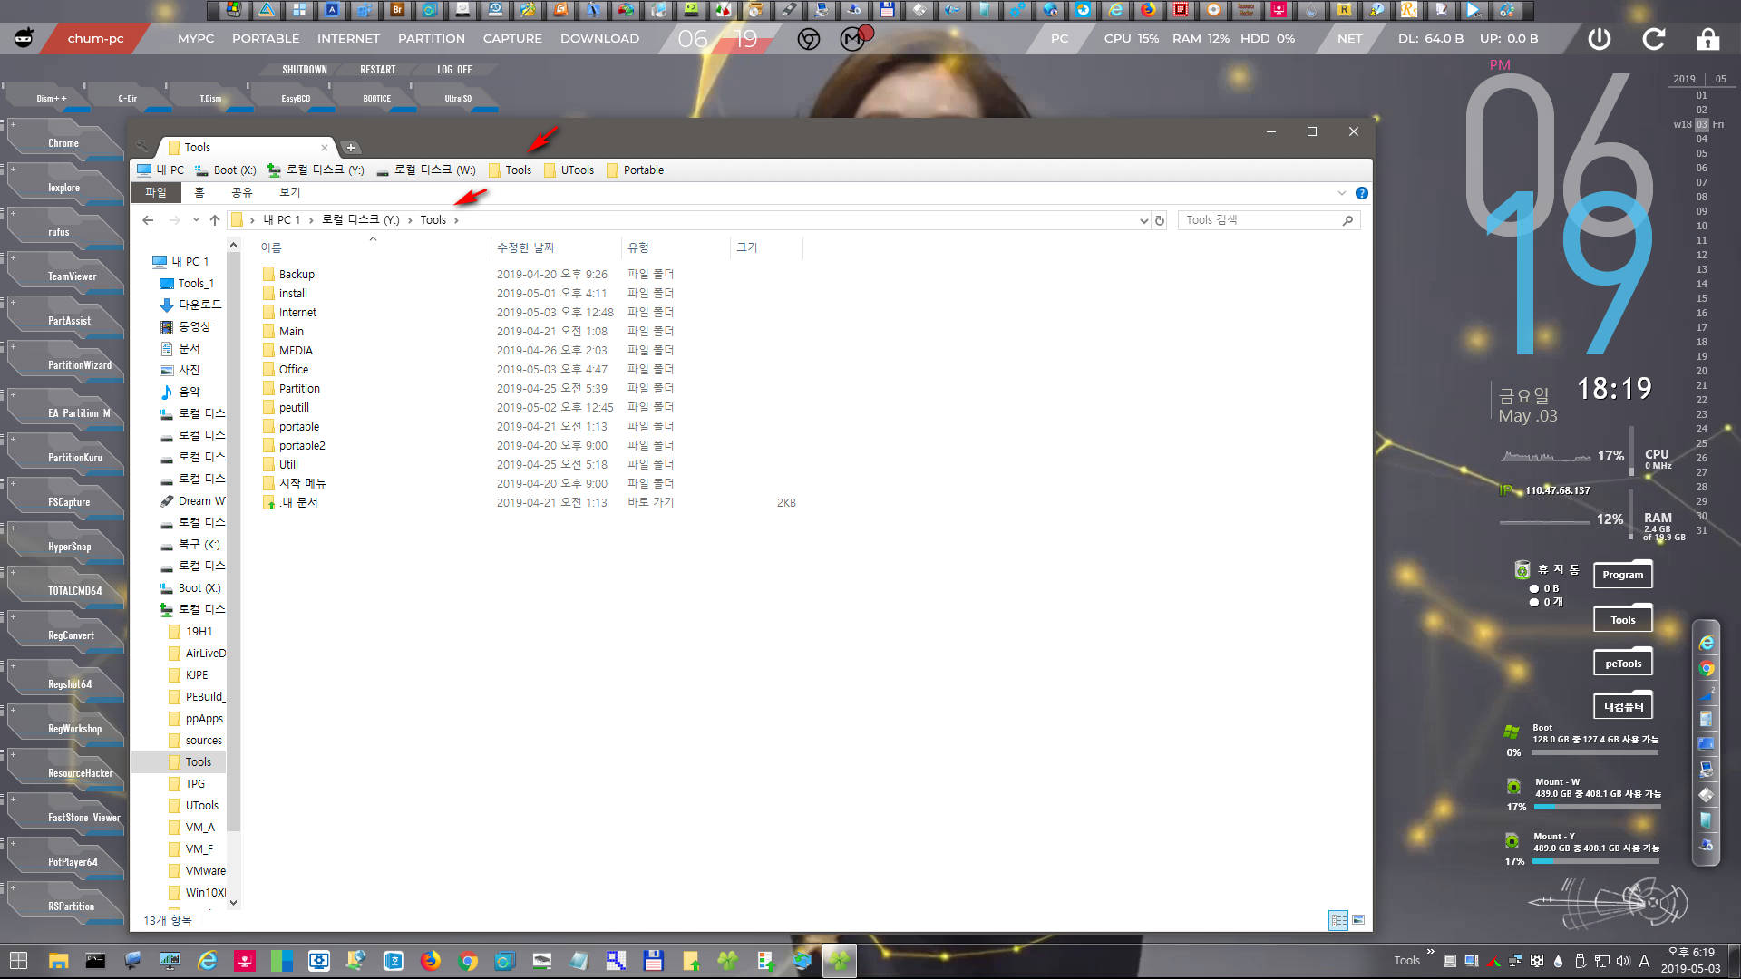Open PartitionWizard launcher entry
Viewport: 1741px width, 979px height.
click(x=79, y=365)
